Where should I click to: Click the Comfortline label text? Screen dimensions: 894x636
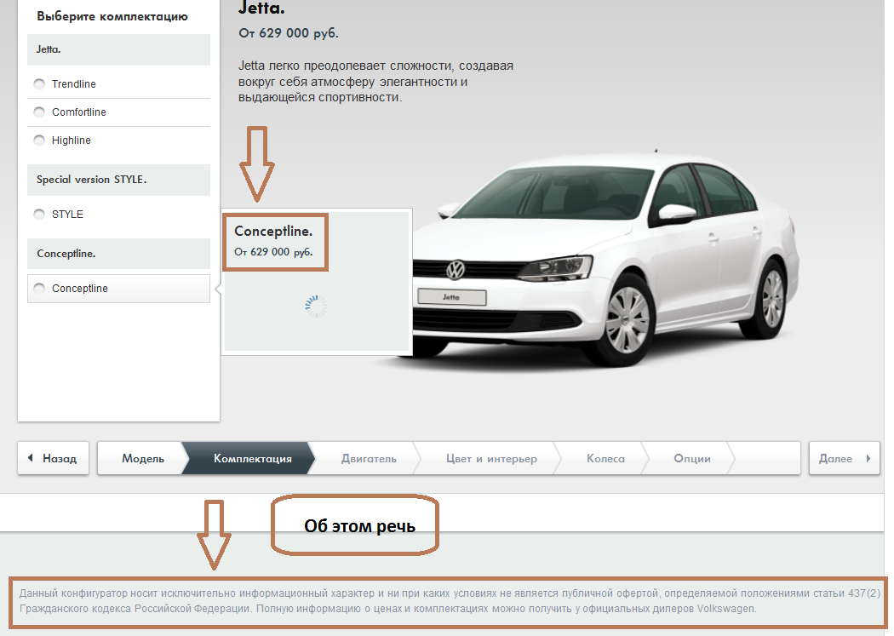[78, 112]
